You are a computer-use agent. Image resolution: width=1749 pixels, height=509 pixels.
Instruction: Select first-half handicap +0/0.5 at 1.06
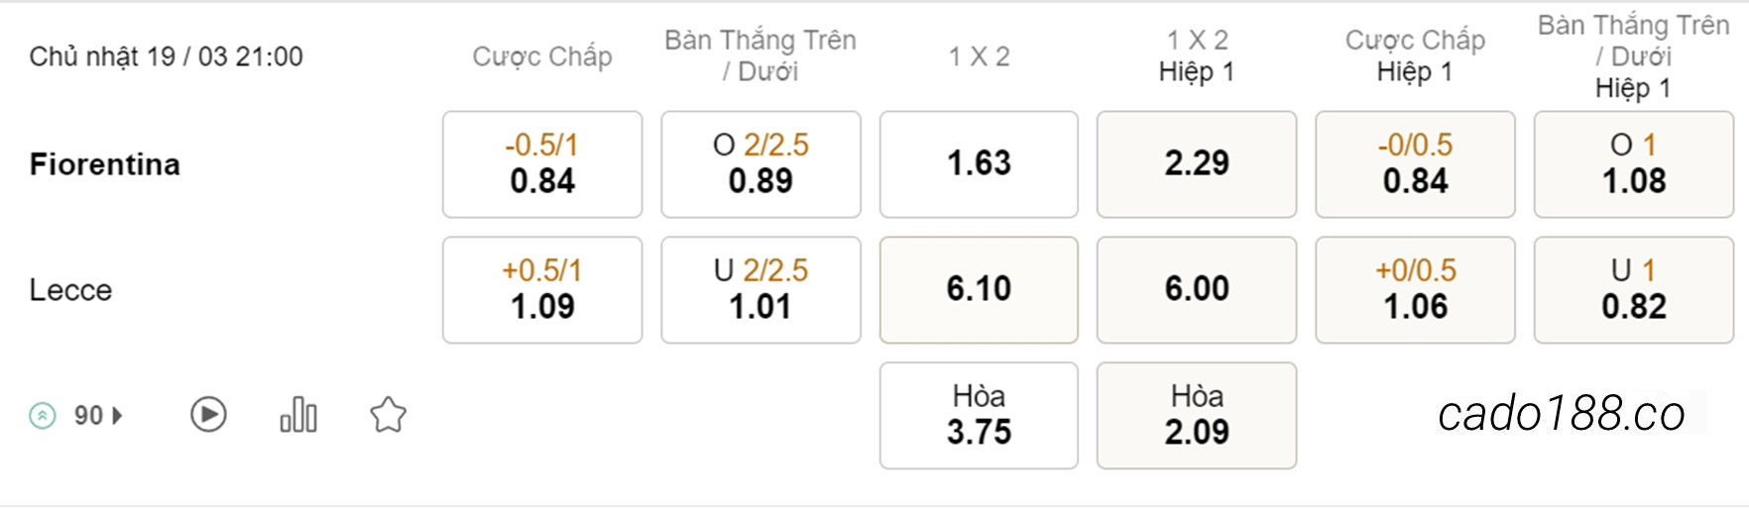(x=1415, y=290)
